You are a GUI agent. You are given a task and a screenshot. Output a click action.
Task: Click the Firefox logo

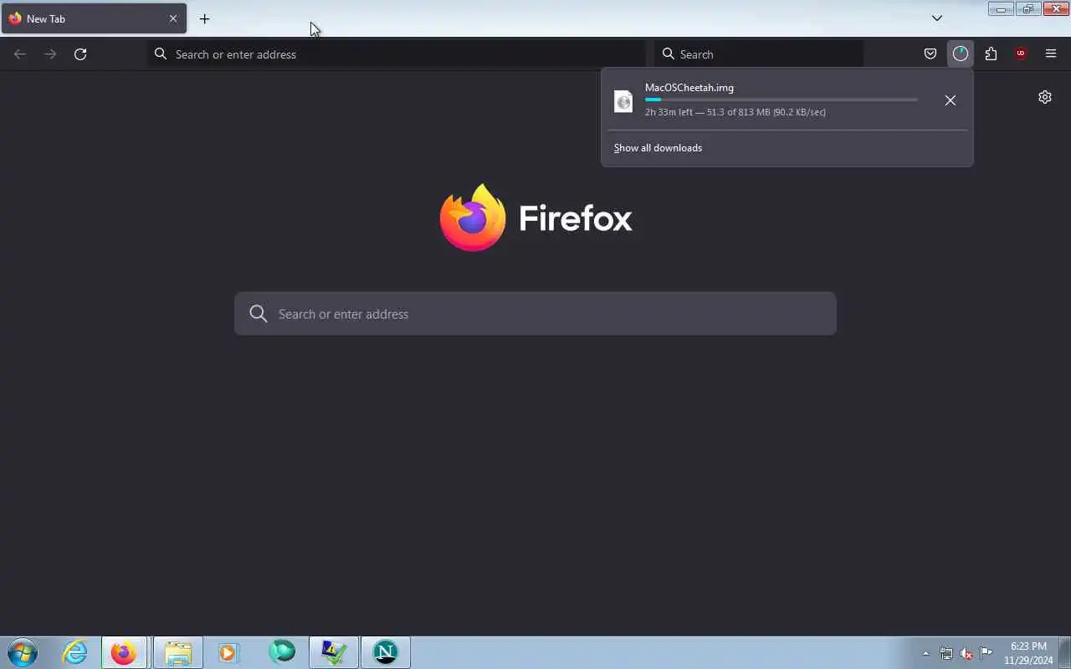(535, 217)
